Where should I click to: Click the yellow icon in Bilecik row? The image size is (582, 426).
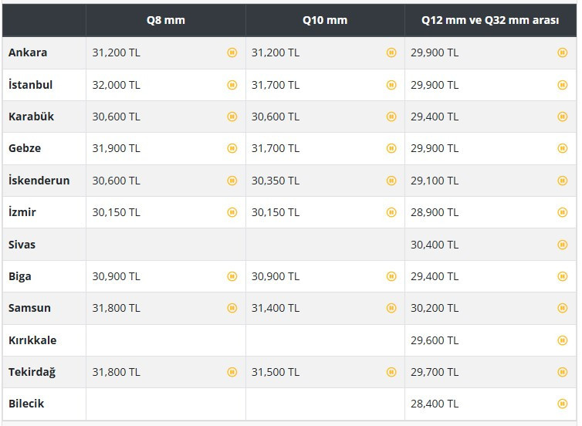[x=563, y=404]
